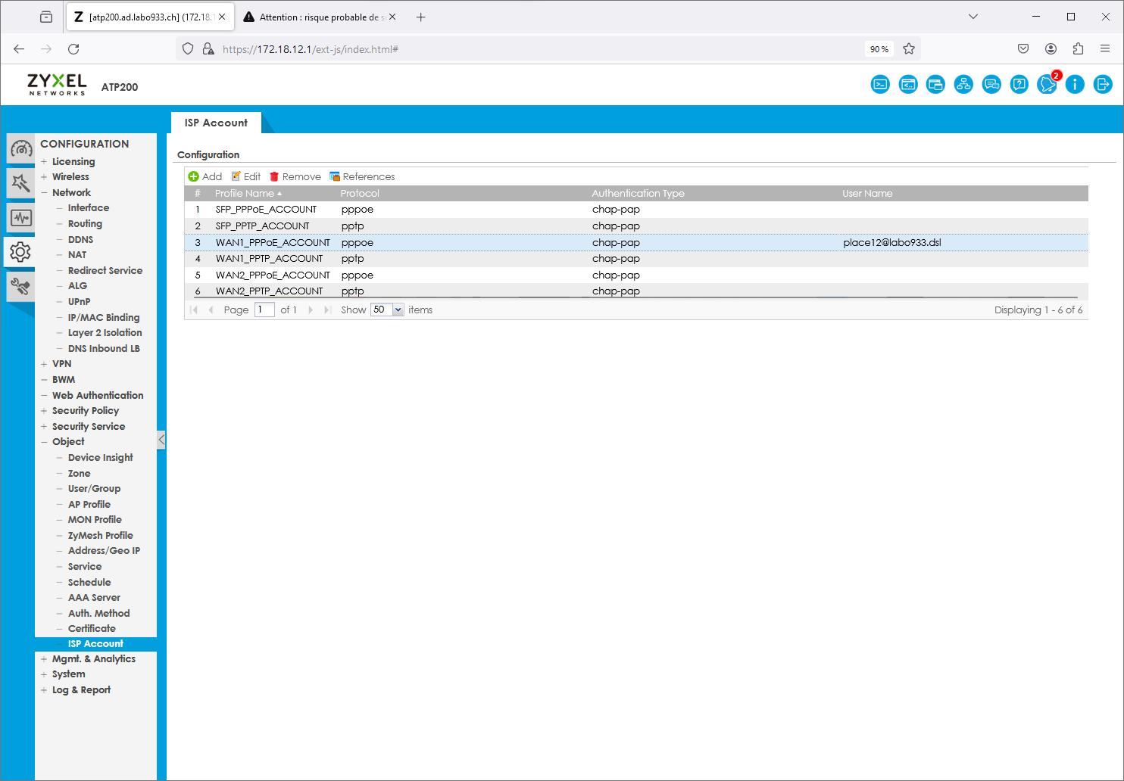List all tabs dropdown arrow
The image size is (1124, 781).
click(x=973, y=17)
